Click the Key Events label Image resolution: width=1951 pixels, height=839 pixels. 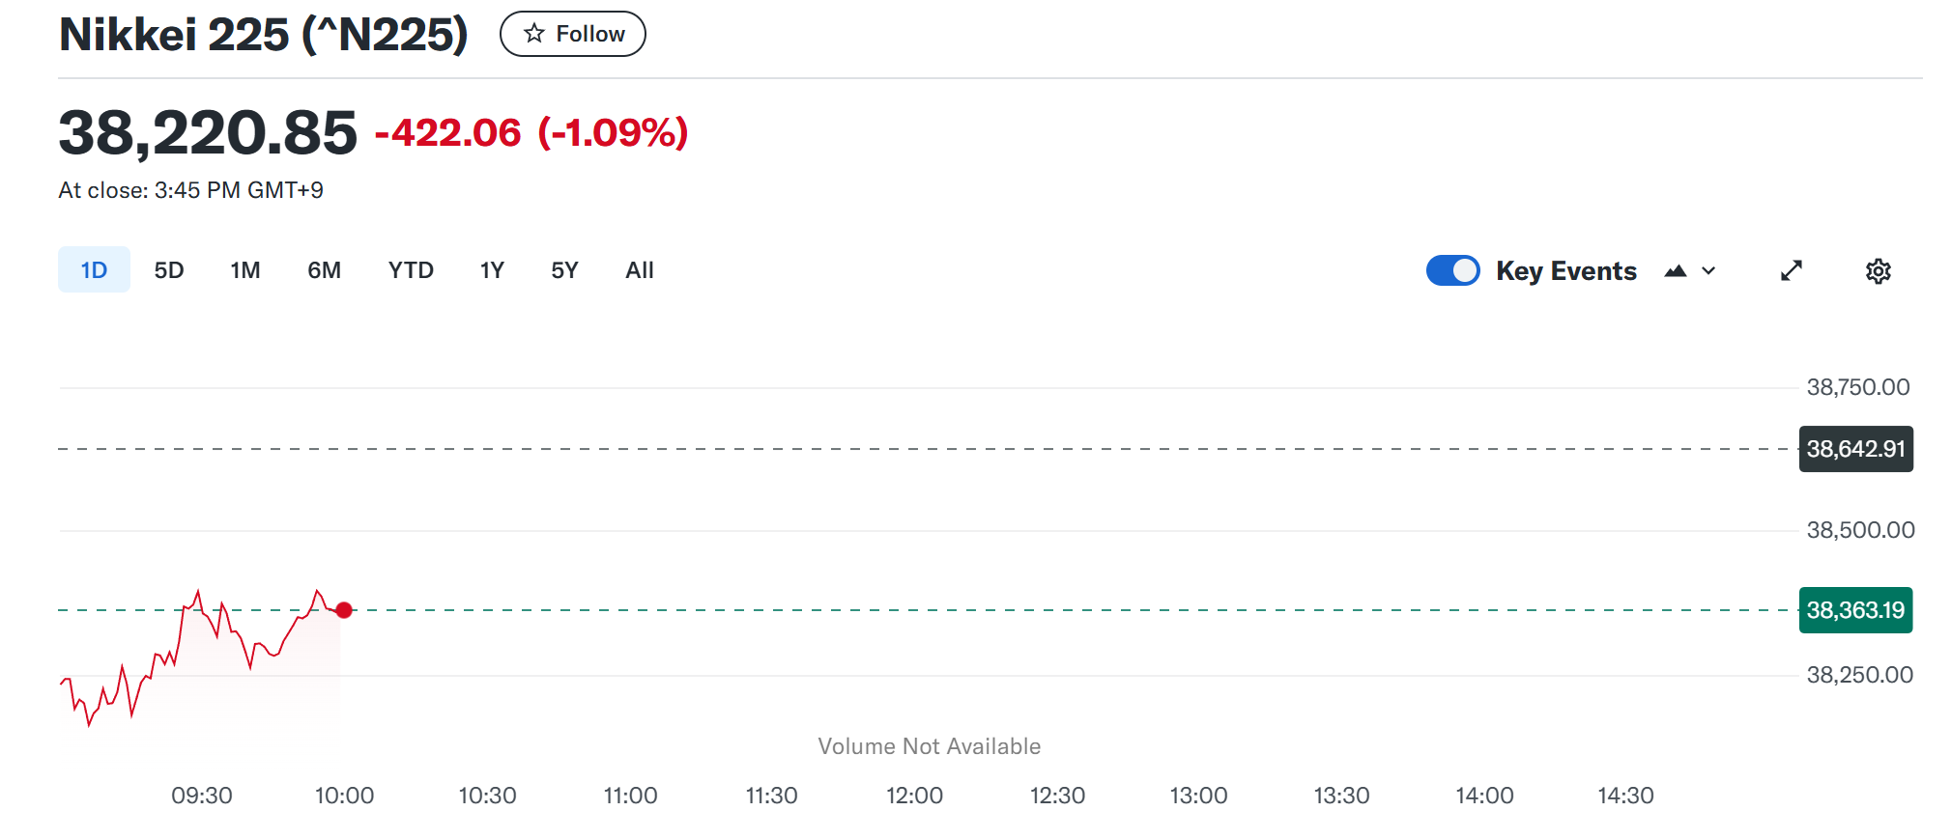(x=1566, y=271)
